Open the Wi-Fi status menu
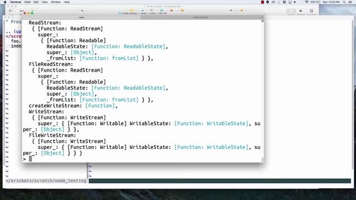The image size is (356, 200). (x=306, y=2)
